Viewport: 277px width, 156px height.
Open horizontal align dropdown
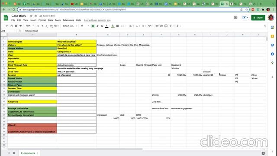pyautogui.click(x=132, y=26)
